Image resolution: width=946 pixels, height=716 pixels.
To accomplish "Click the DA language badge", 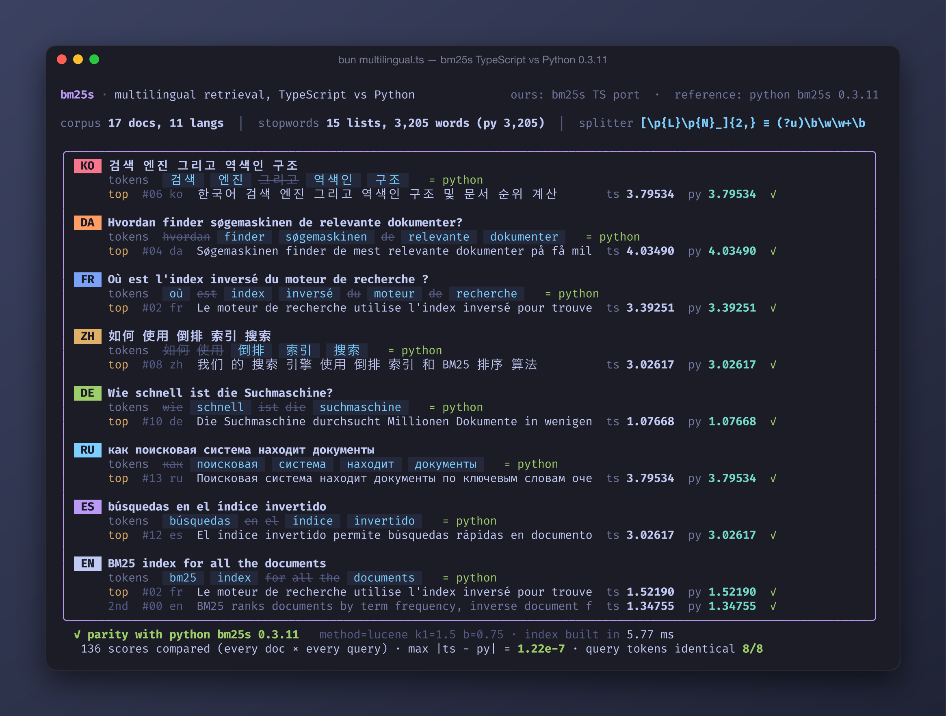I will (87, 223).
